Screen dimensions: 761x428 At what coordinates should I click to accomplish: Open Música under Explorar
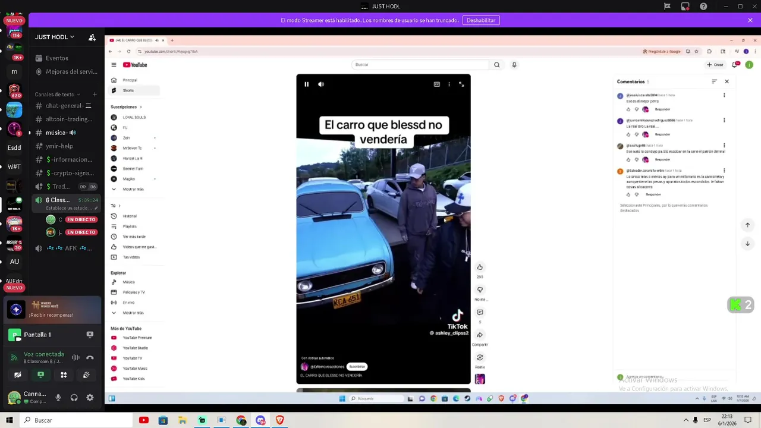point(135,282)
